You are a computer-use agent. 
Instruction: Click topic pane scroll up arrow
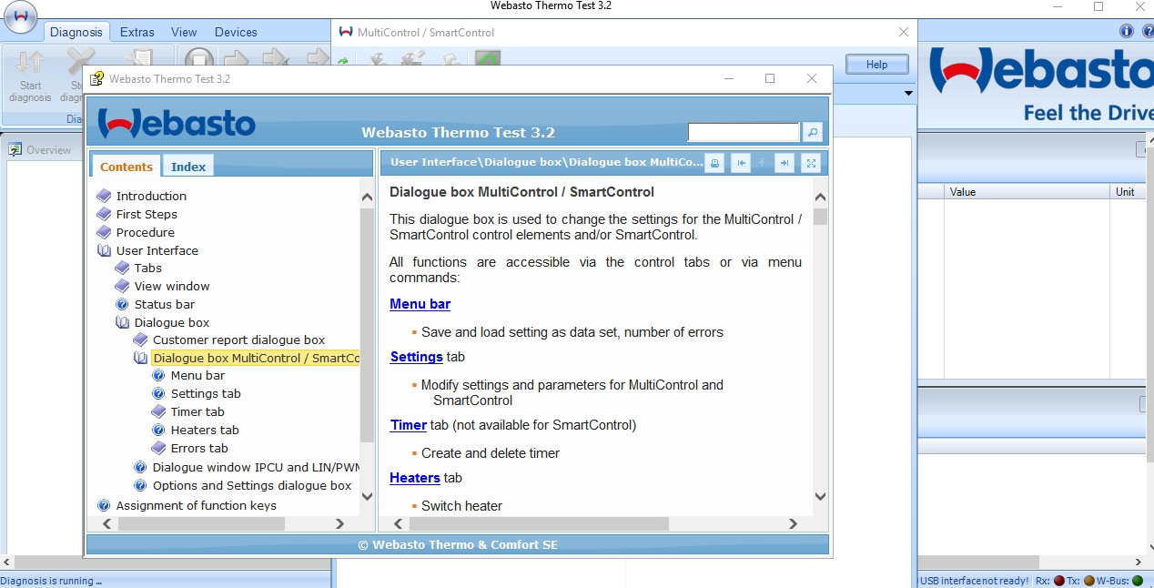(820, 198)
